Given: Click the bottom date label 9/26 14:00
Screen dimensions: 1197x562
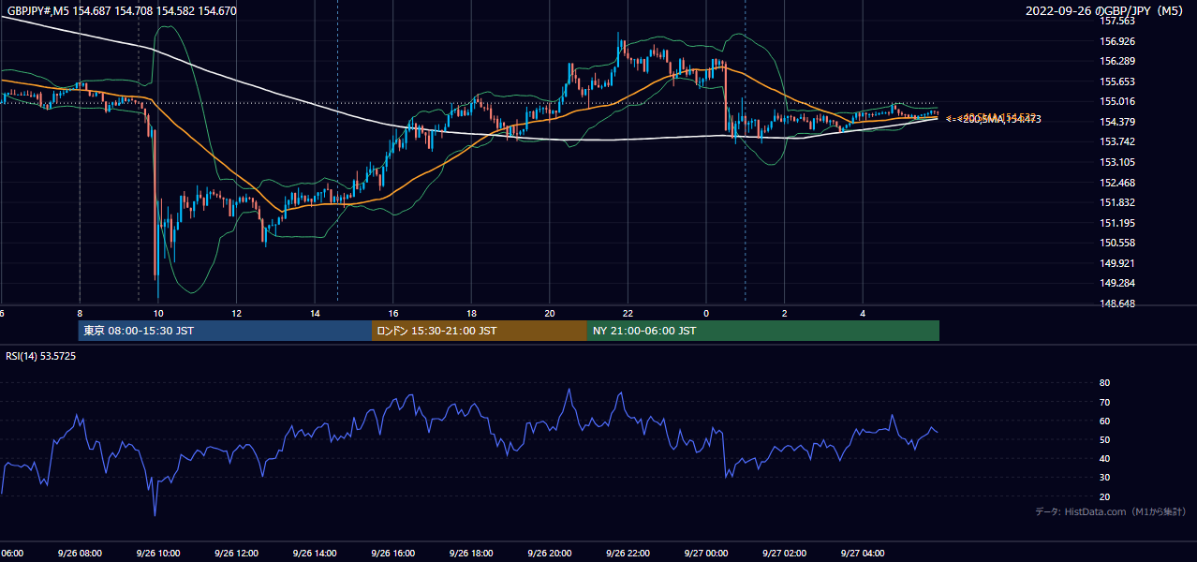Looking at the screenshot, I should pos(314,554).
